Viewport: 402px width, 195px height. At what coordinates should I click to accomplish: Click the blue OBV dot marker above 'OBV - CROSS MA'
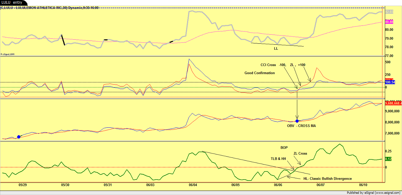(297, 121)
